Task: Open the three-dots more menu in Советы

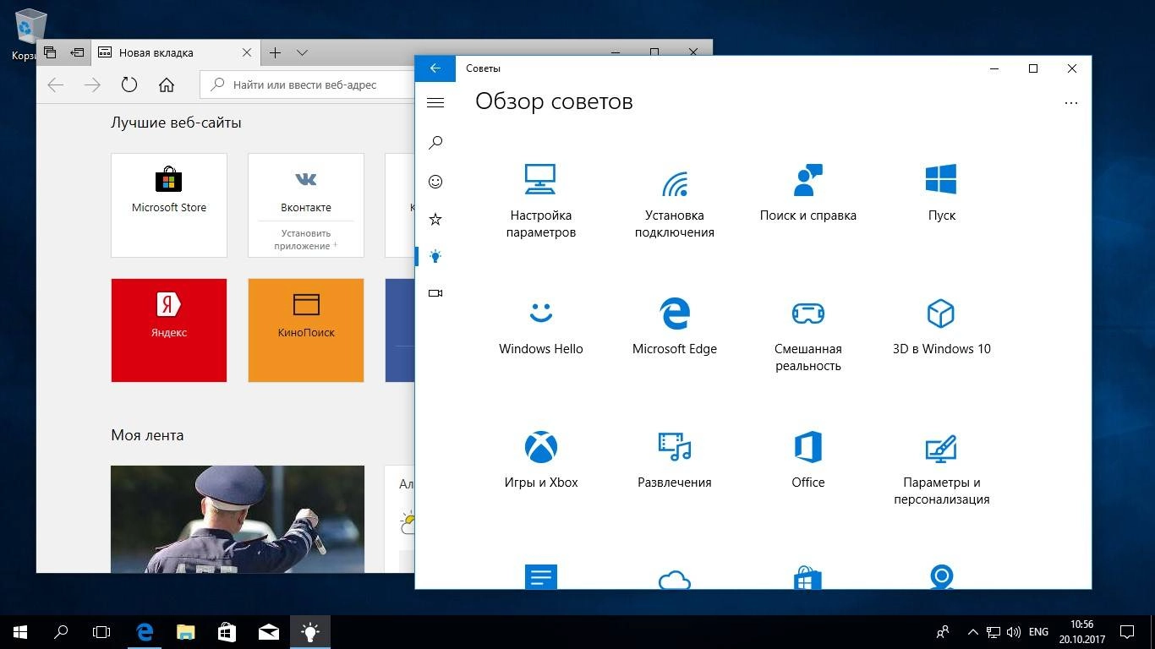Action: [1071, 103]
